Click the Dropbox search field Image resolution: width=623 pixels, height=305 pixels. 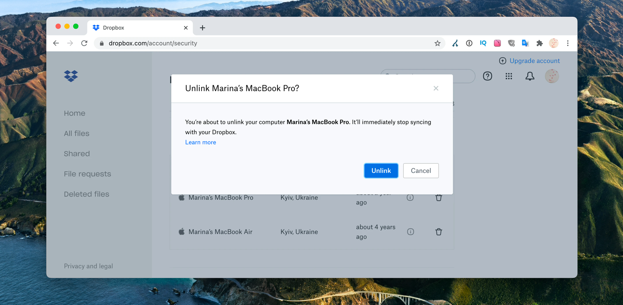[x=428, y=76]
